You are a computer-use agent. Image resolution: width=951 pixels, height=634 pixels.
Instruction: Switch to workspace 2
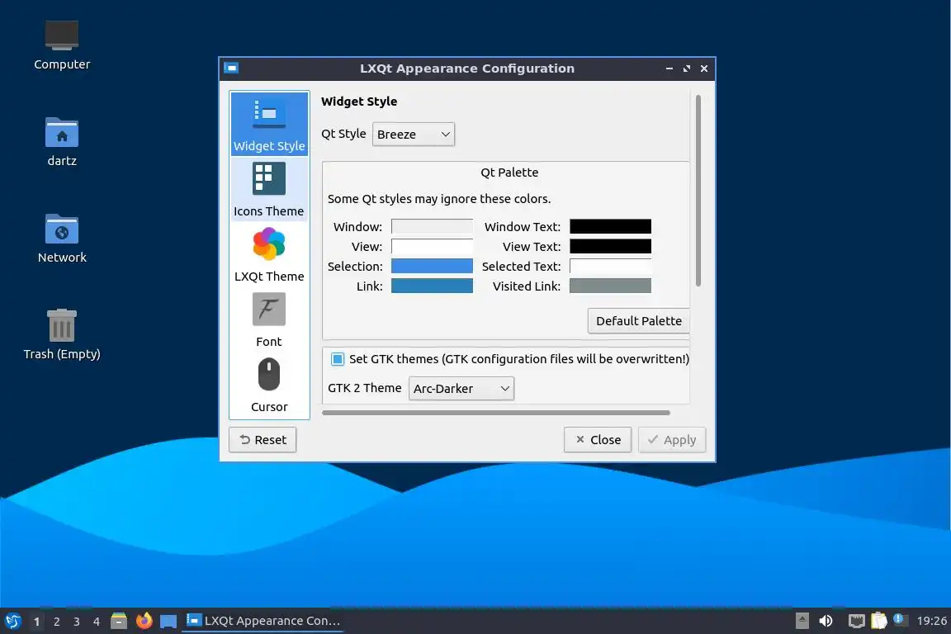(x=57, y=622)
